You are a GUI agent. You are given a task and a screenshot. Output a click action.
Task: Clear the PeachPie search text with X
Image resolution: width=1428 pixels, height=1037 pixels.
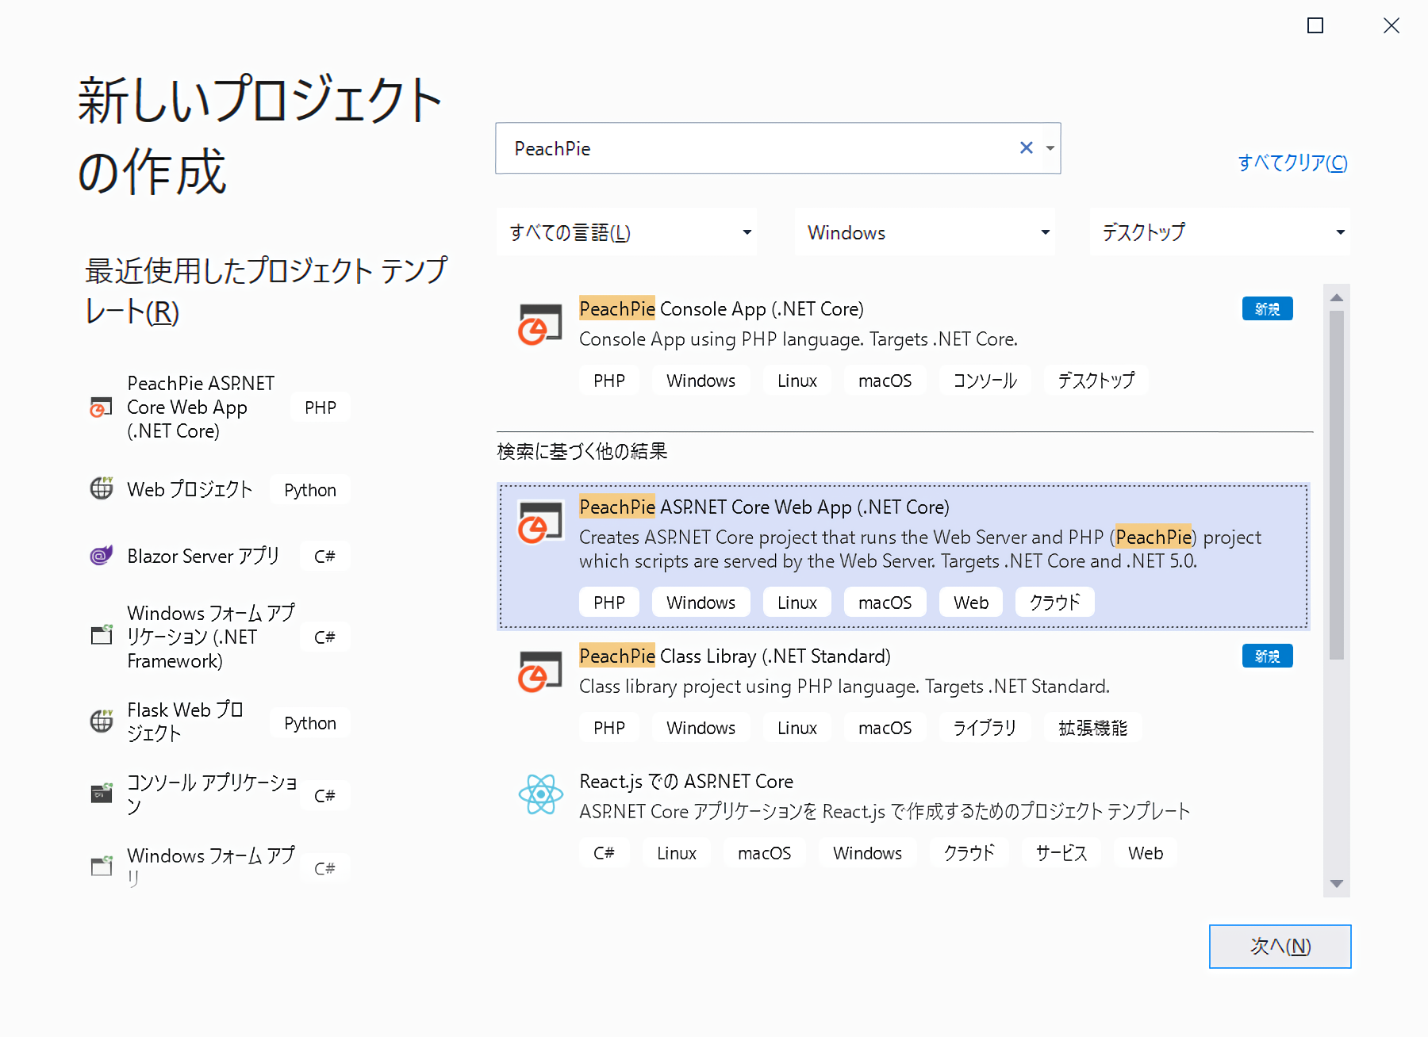pyautogui.click(x=1026, y=148)
